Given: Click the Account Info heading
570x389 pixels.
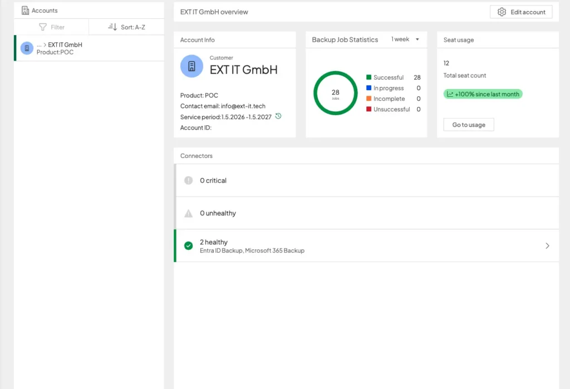Looking at the screenshot, I should (198, 40).
